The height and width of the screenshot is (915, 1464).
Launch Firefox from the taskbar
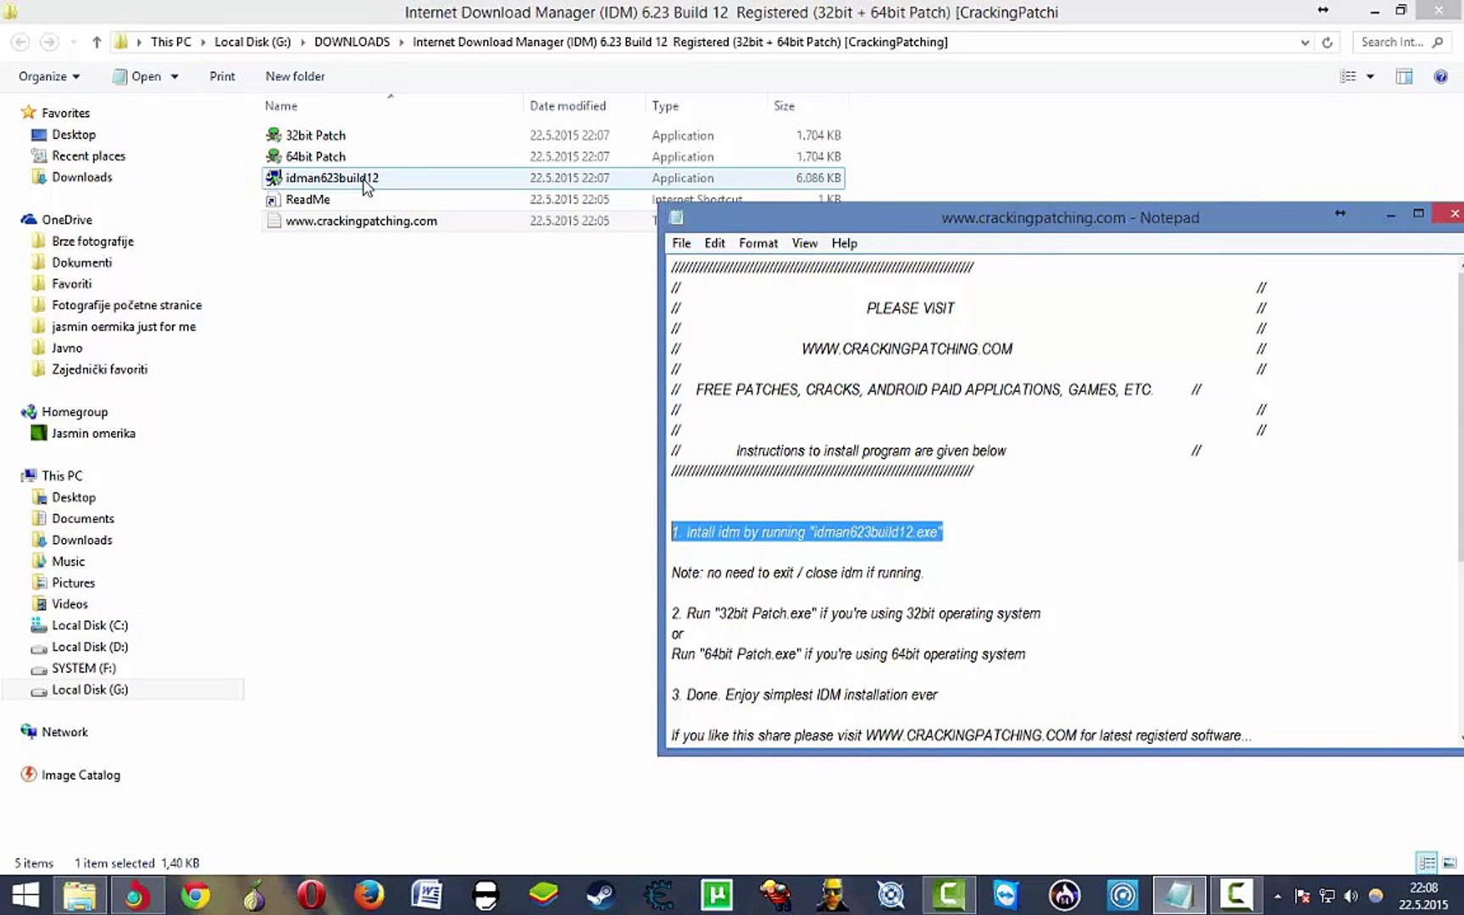(x=369, y=896)
